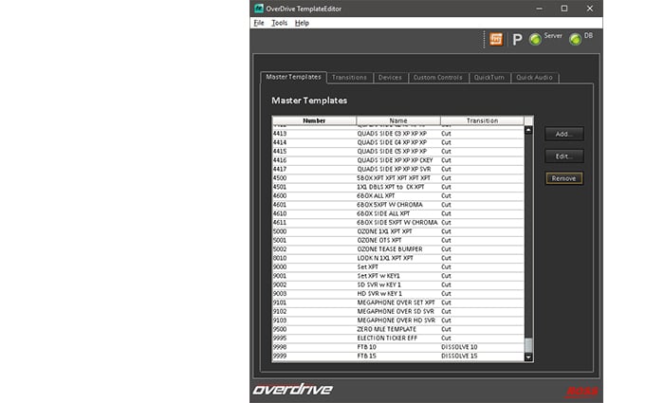This screenshot has height=403, width=664.
Task: Select row QUADS SIDE XP XP XP SVR
Action: (398, 169)
